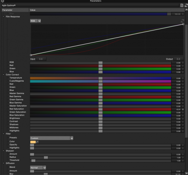This screenshot has width=188, height=175.
Task: Click the small icon right of Master Saturation value
Action: coord(183,106)
